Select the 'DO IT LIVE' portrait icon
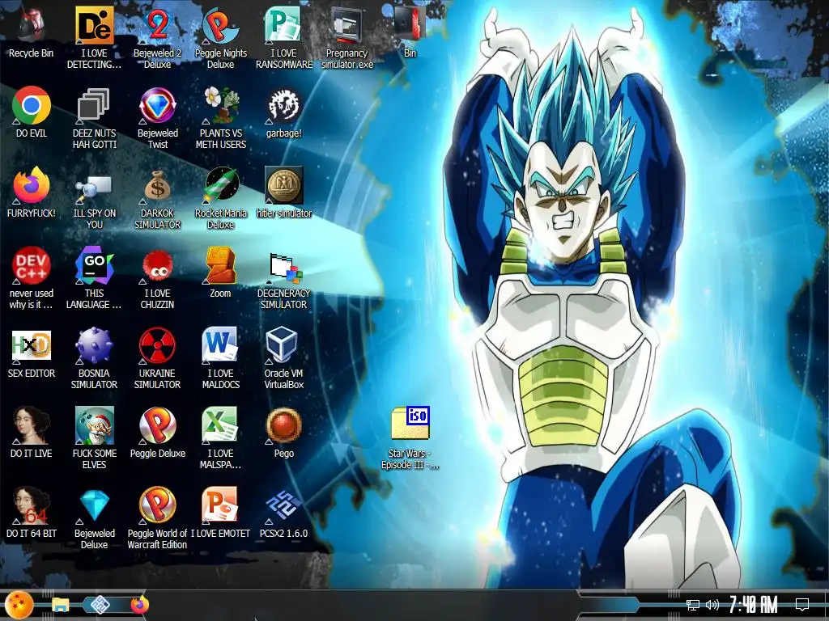 32,425
